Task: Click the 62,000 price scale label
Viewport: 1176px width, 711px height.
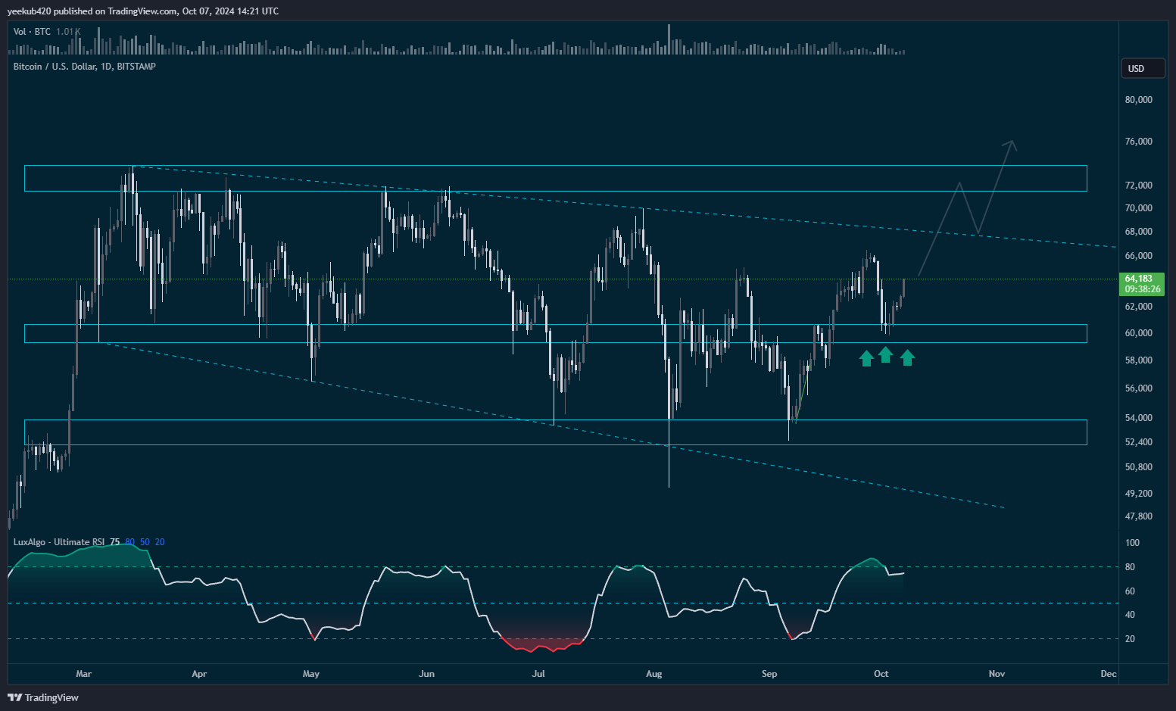Action: point(1138,307)
